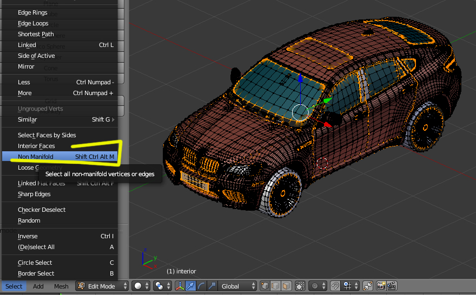Click the "(1) interior" object label
The width and height of the screenshot is (476, 295).
tap(181, 271)
